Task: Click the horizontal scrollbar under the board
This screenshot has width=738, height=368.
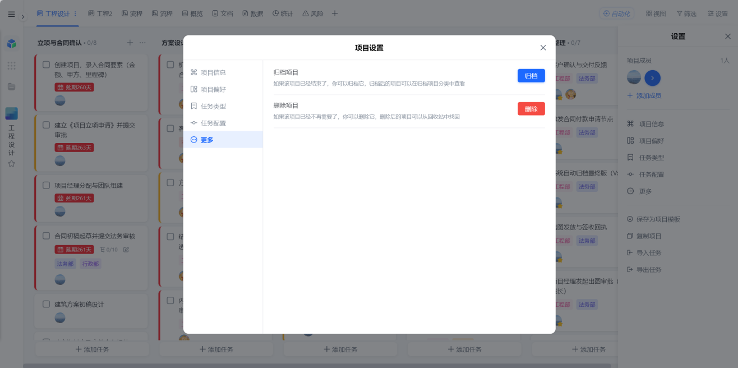Action: (317, 366)
